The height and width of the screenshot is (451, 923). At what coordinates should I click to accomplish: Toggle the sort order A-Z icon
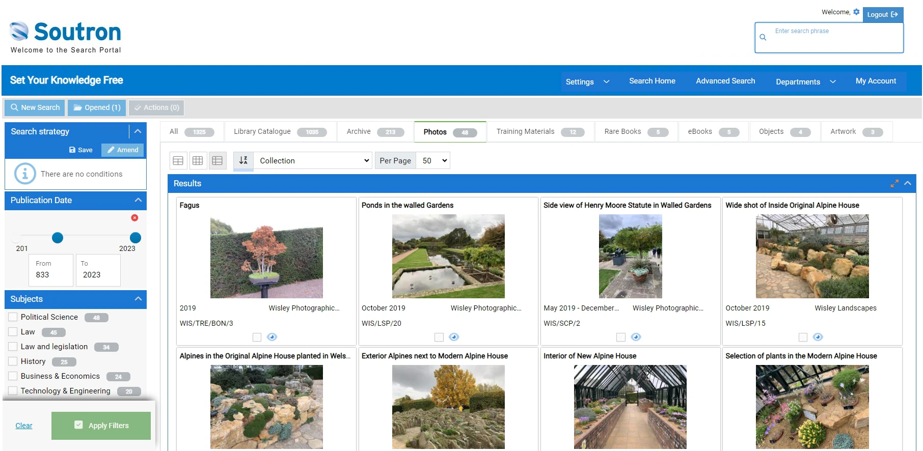[243, 160]
